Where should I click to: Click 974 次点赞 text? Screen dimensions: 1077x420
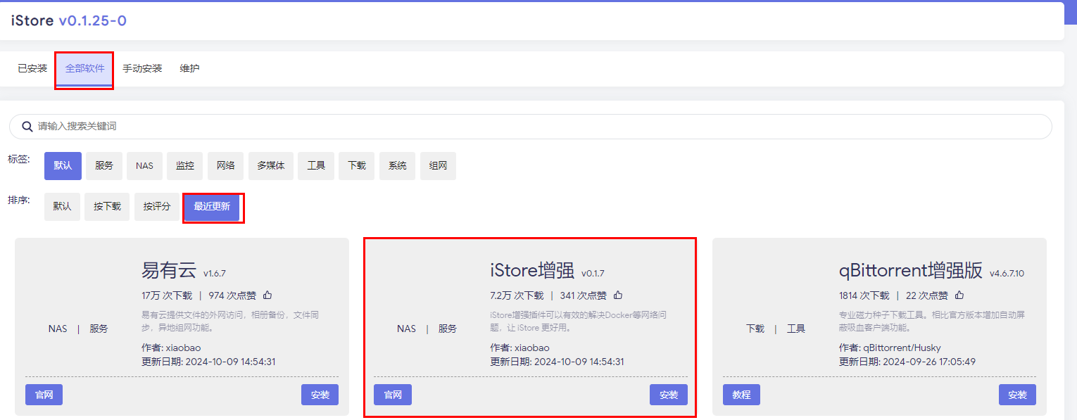click(x=232, y=295)
